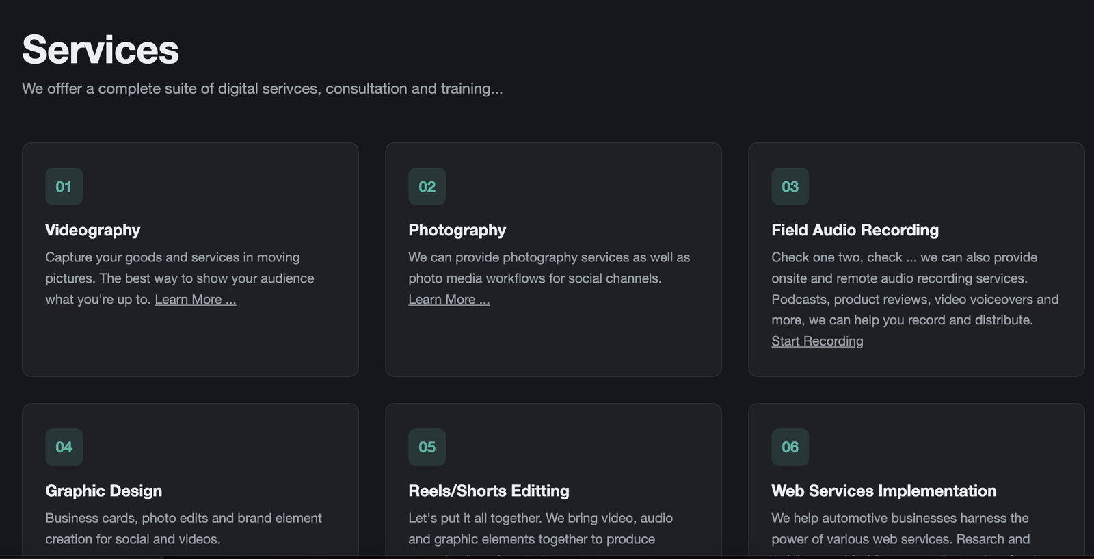Select the Videography card title

93,231
